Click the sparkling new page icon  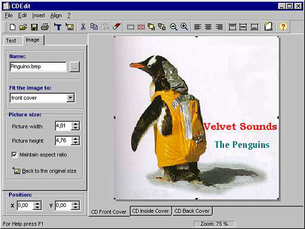(268, 26)
